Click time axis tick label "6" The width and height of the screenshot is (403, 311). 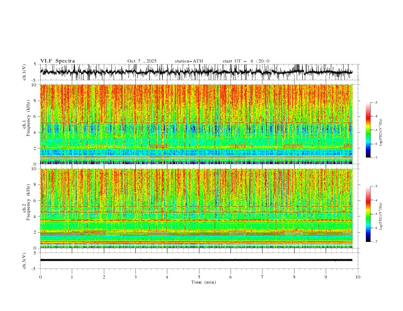(x=231, y=277)
